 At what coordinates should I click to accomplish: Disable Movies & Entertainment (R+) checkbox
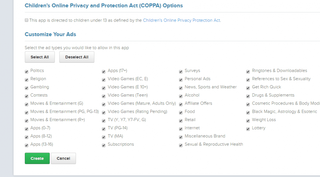[27, 120]
